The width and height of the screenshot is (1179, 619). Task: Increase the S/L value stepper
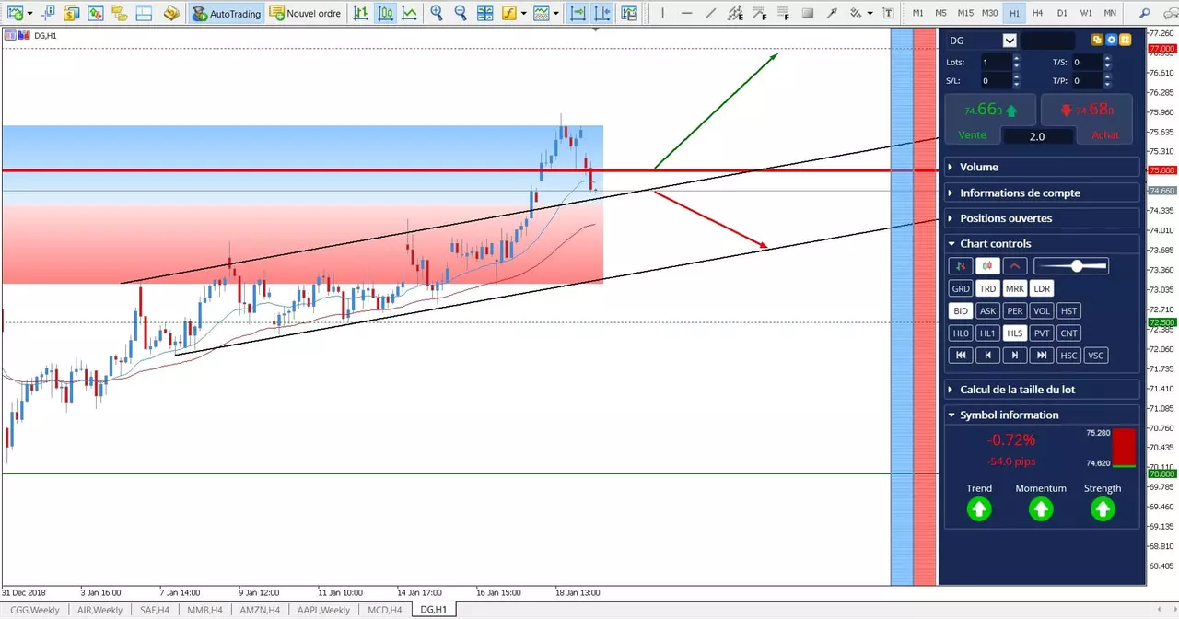pos(1017,76)
